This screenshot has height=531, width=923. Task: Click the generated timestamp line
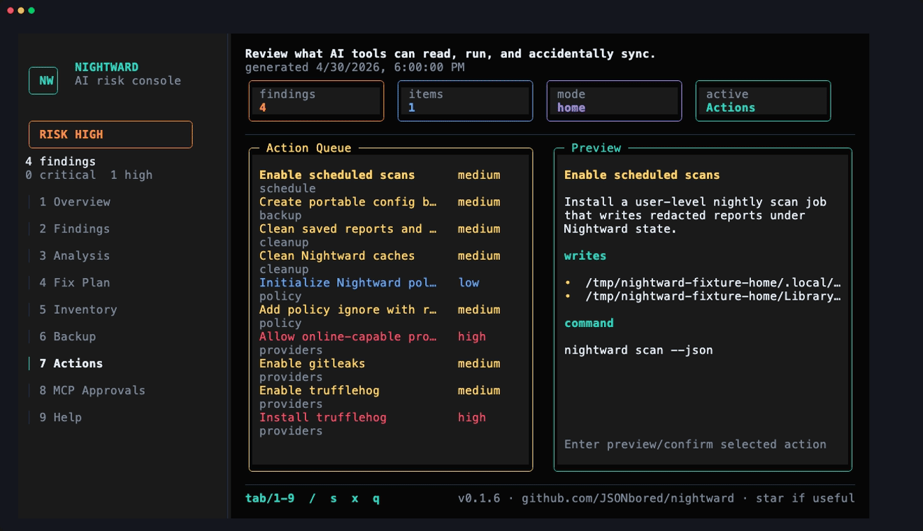(x=355, y=67)
